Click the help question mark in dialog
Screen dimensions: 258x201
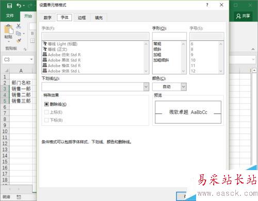pos(207,5)
